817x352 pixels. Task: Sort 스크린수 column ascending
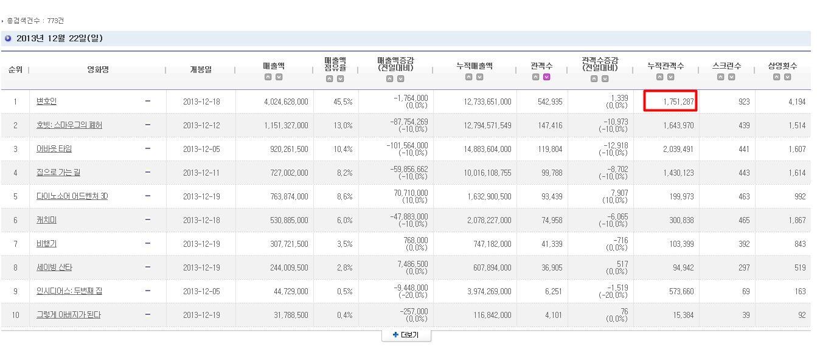[721, 77]
